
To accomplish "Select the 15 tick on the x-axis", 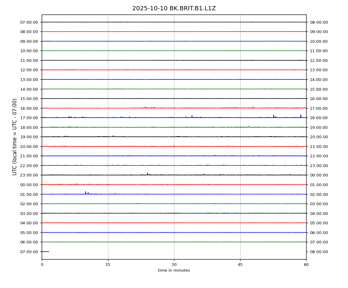I will (x=108, y=265).
